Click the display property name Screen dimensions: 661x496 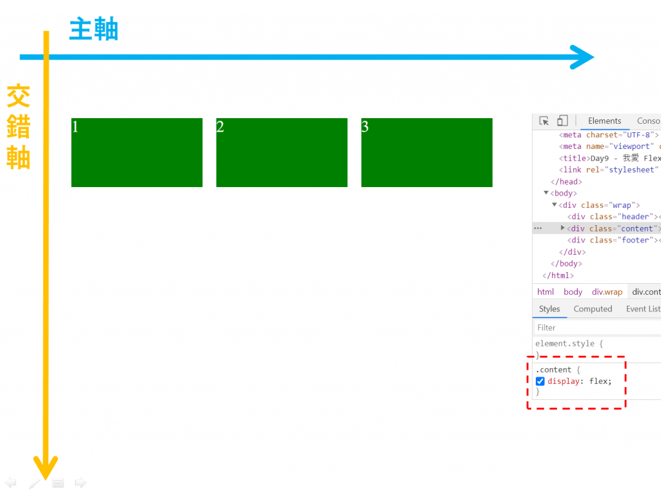[x=563, y=381]
